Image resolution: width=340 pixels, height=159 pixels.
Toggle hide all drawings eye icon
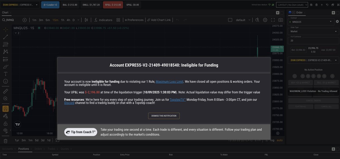pyautogui.click(x=5, y=131)
